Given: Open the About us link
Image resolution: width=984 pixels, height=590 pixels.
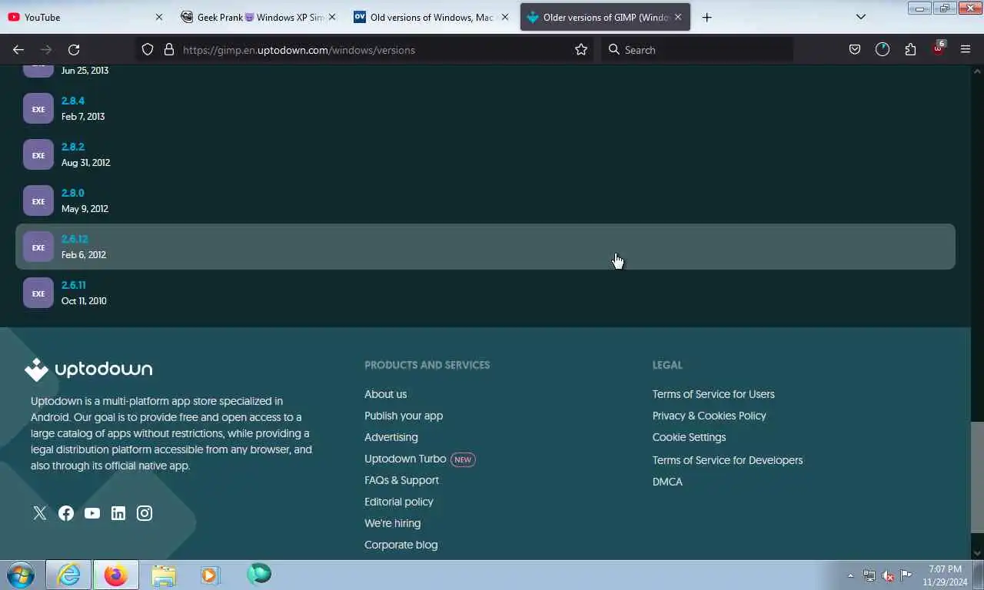Looking at the screenshot, I should [385, 394].
